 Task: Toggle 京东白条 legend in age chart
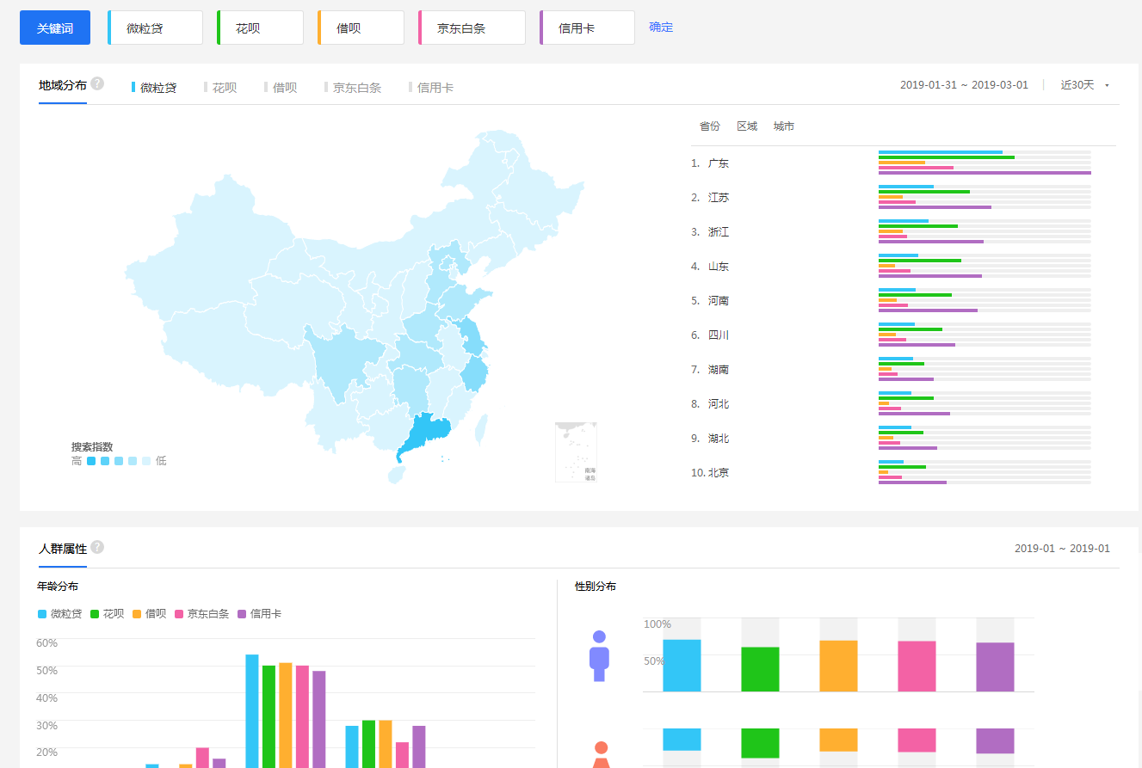point(201,614)
